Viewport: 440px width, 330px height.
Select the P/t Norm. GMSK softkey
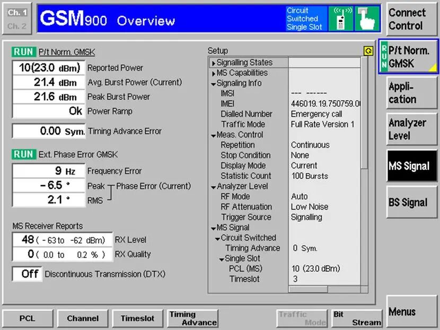pos(409,57)
